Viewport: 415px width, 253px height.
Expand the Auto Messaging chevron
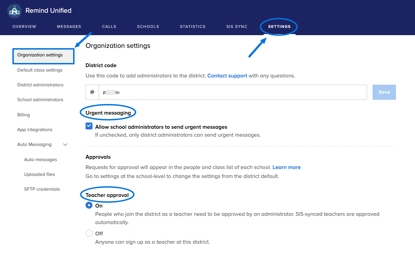(65, 145)
